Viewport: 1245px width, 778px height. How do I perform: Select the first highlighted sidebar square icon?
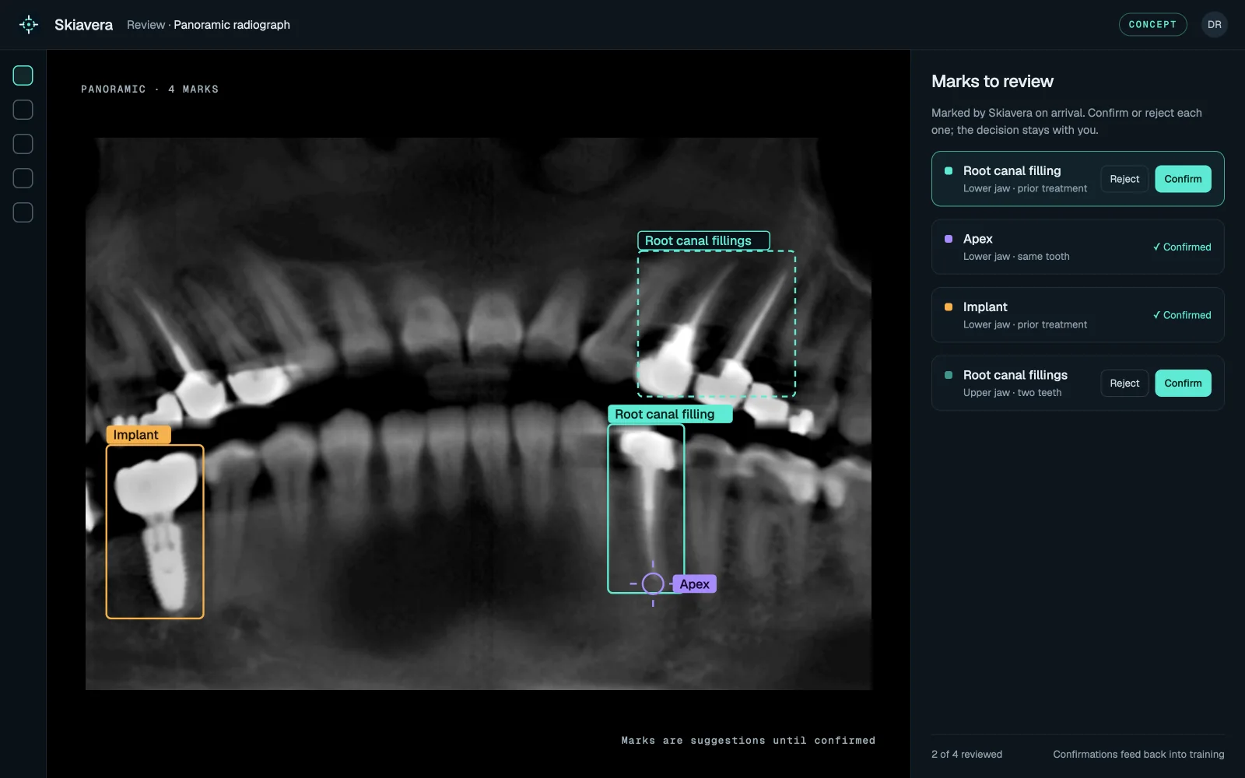(23, 75)
